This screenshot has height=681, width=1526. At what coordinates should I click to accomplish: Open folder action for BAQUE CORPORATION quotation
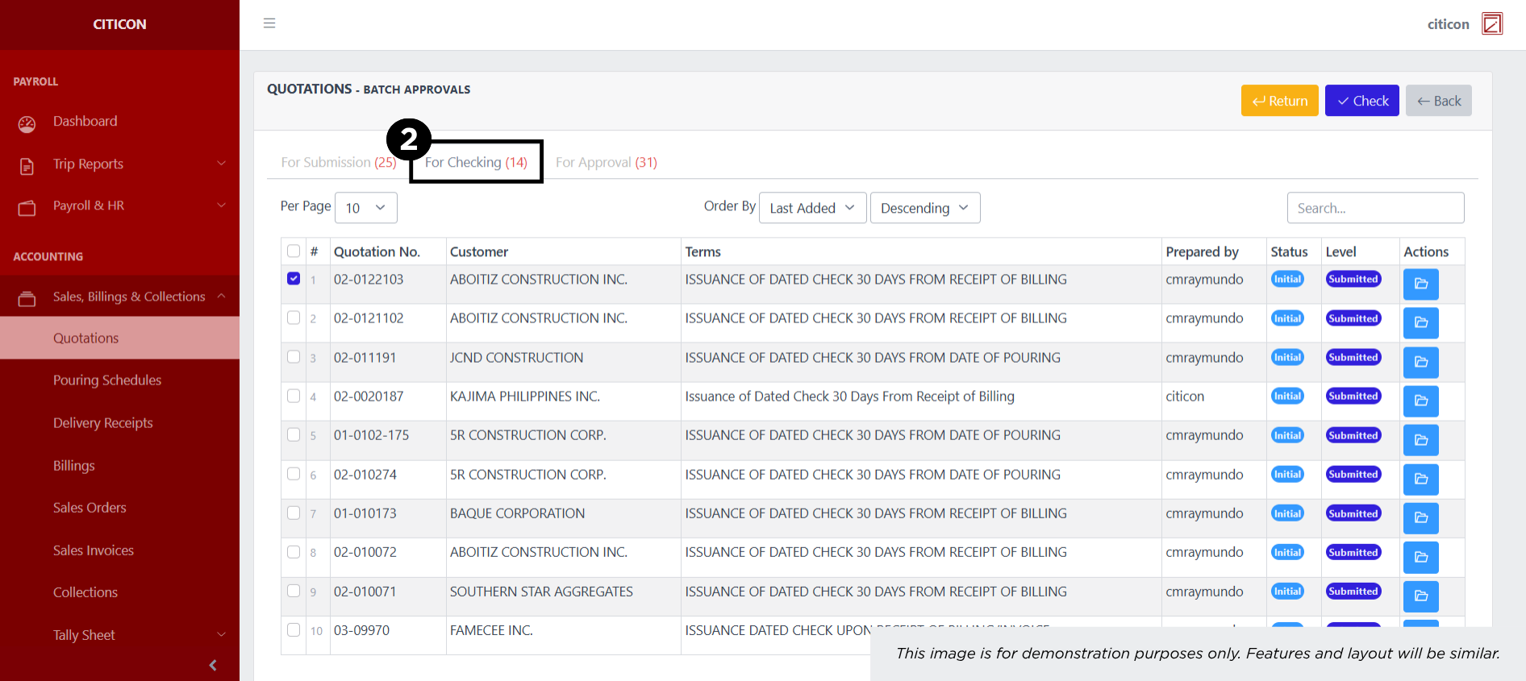pos(1420,517)
